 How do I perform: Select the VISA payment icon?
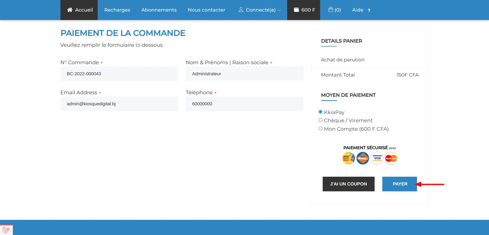tap(377, 158)
